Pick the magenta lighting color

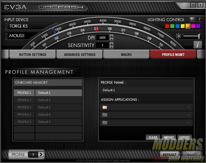193,26
